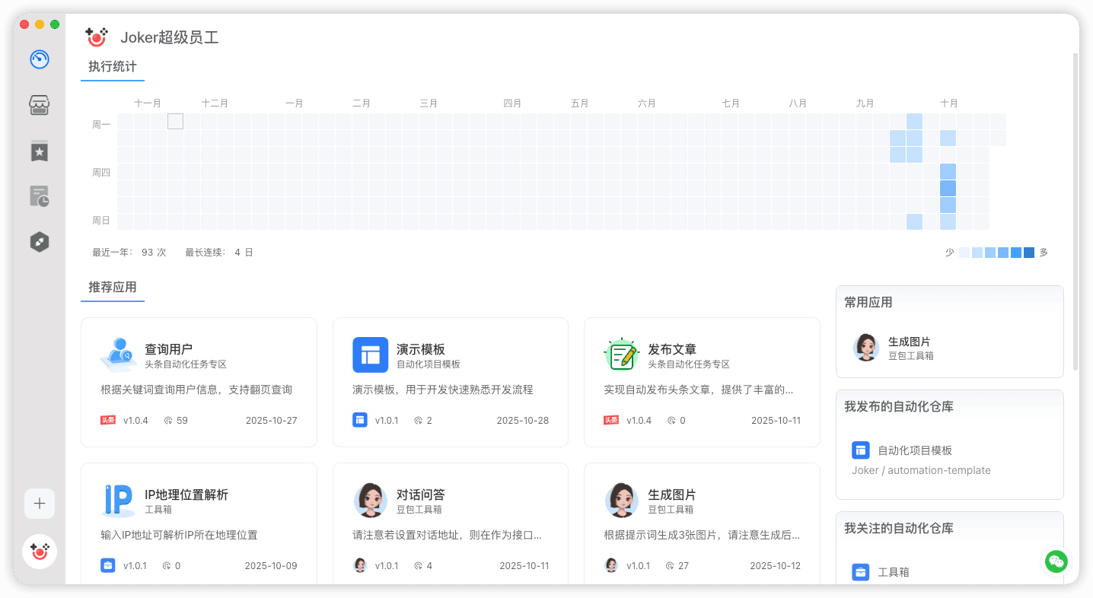Click the usage count icon showing 27
This screenshot has height=598, width=1093.
[670, 565]
